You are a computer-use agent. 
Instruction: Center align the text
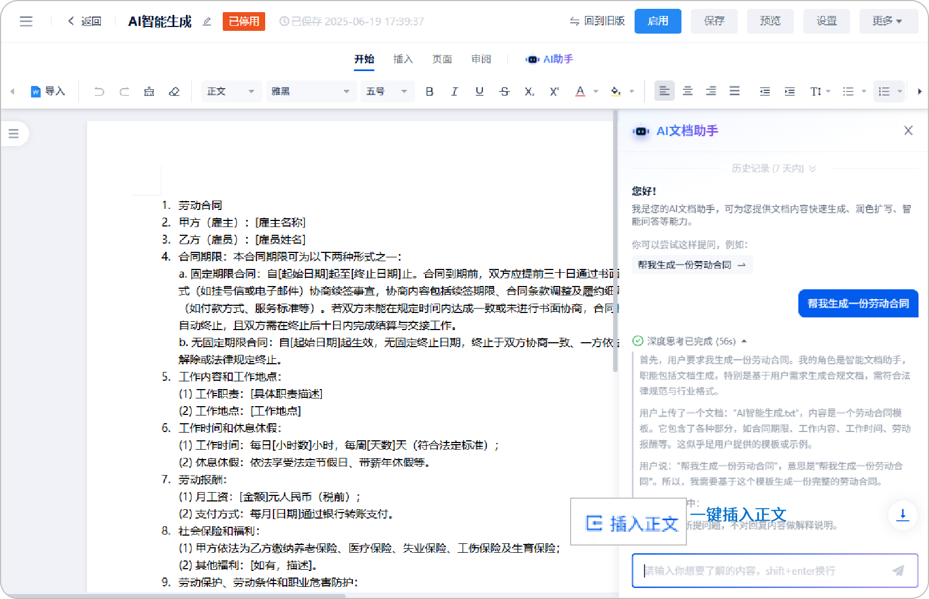[x=688, y=91]
